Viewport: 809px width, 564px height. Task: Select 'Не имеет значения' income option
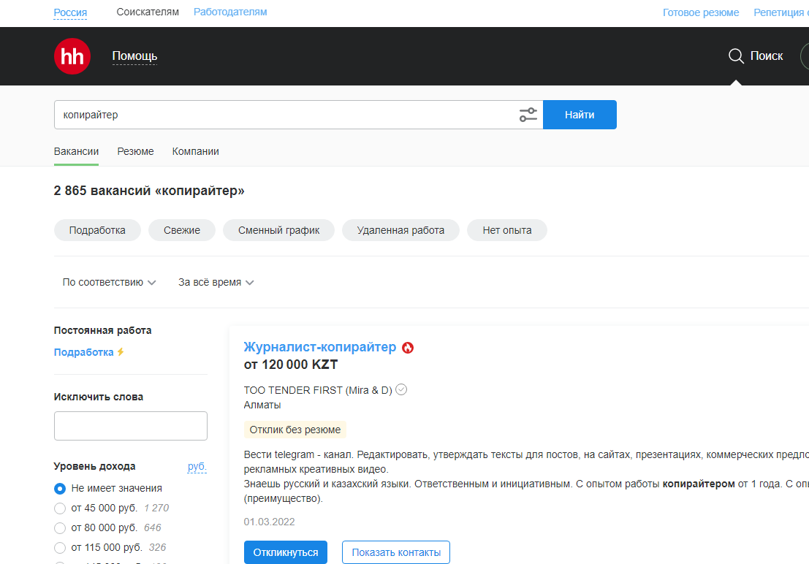[x=60, y=489]
